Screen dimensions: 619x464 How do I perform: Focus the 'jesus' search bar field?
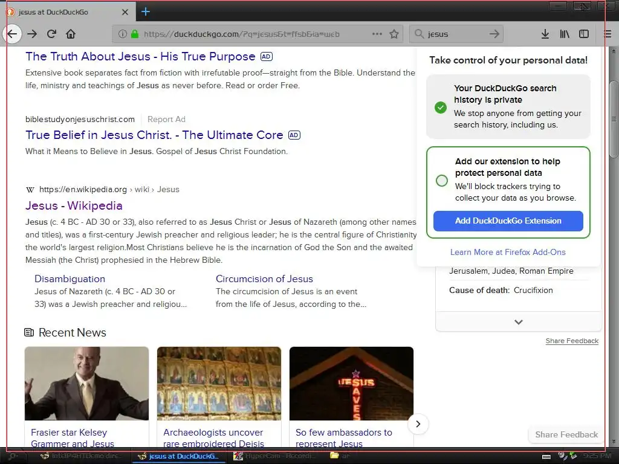point(456,34)
